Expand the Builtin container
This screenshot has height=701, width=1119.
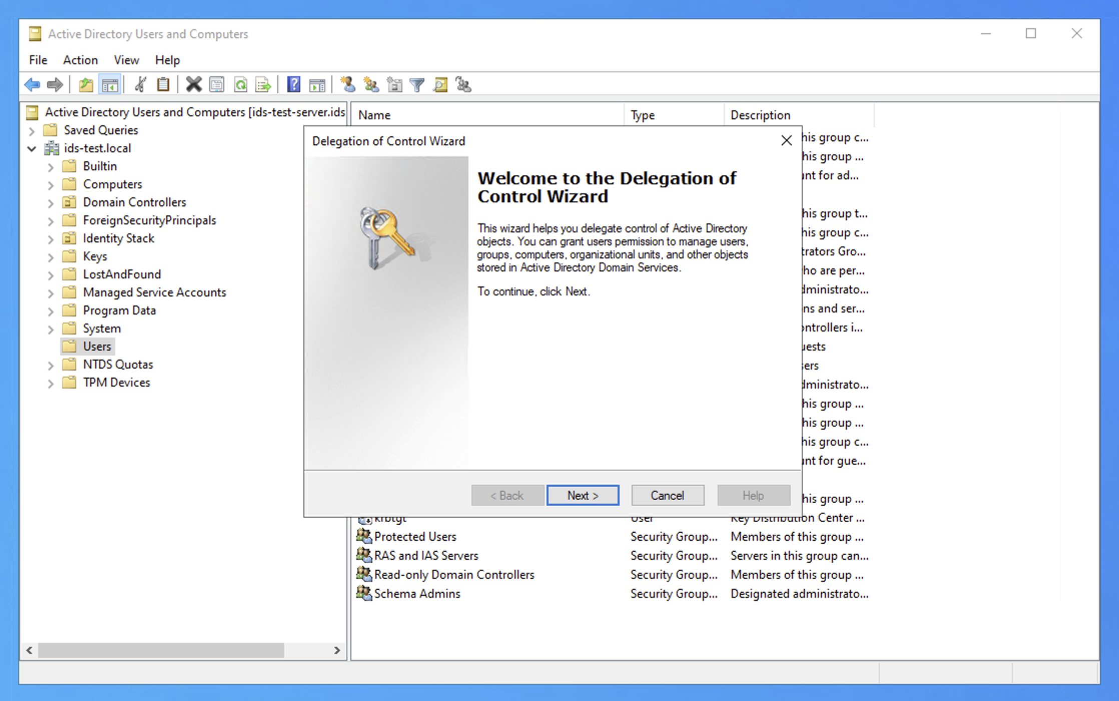(x=51, y=167)
